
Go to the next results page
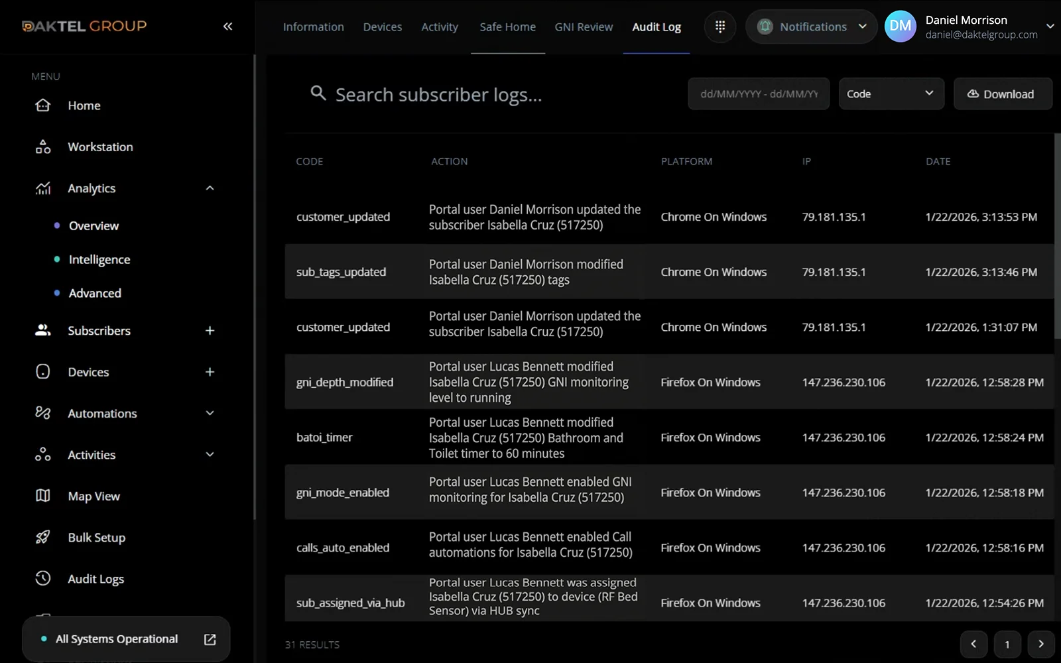point(1041,644)
